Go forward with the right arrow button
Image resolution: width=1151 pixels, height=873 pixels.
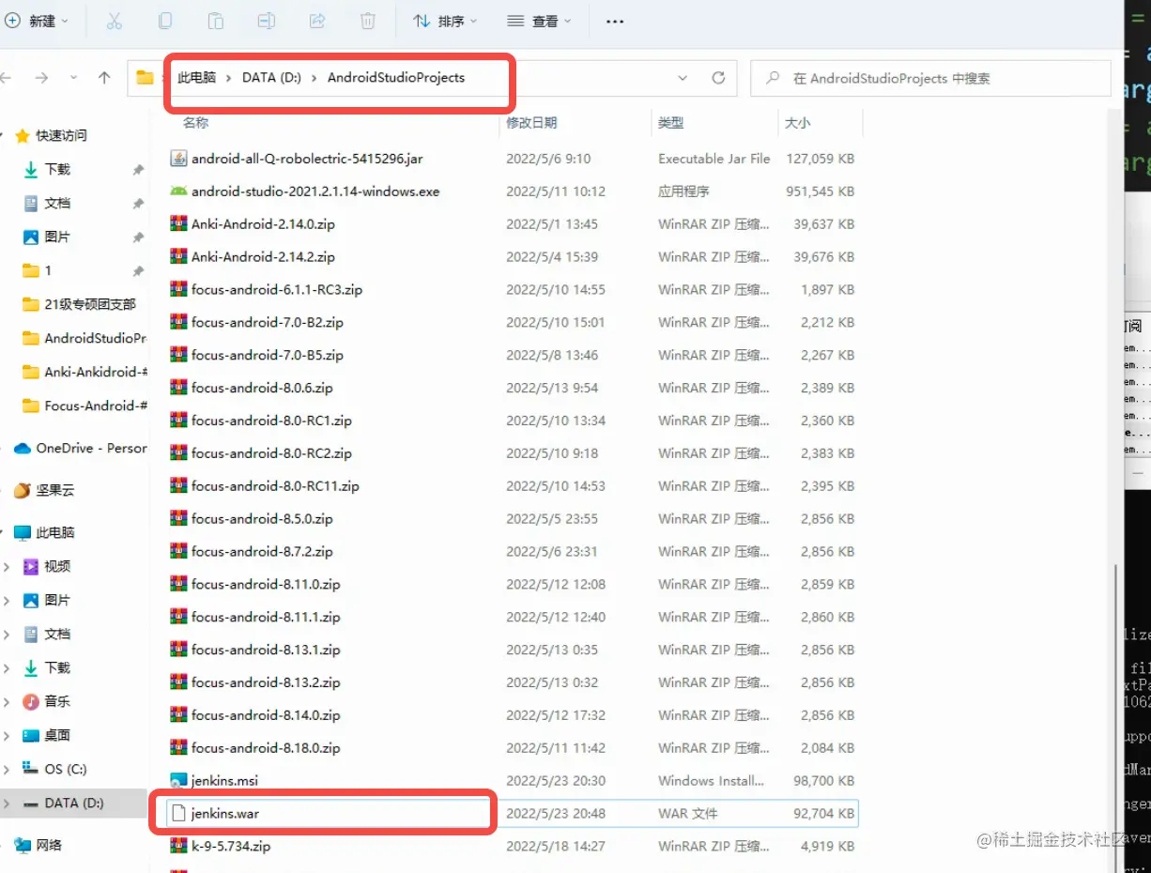(41, 78)
